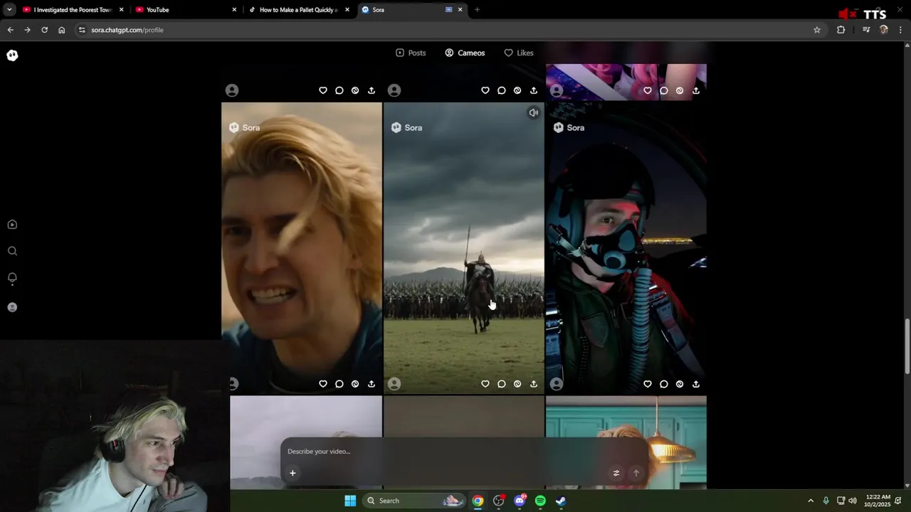Open comments on the blond man video
Image resolution: width=911 pixels, height=512 pixels.
[x=339, y=384]
